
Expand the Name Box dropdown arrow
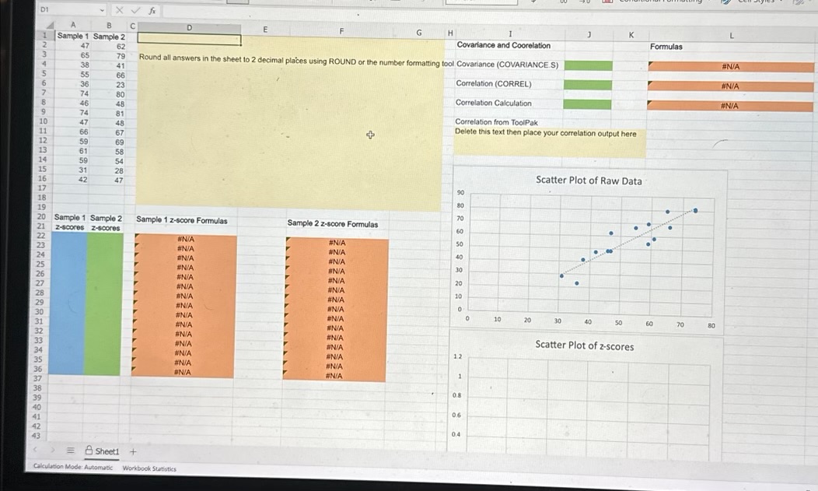(103, 10)
